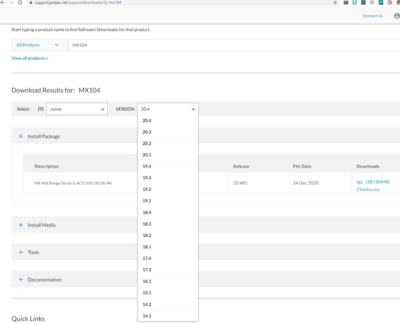This screenshot has width=400, height=324.
Task: Click the Description column header
Action: pos(47,166)
